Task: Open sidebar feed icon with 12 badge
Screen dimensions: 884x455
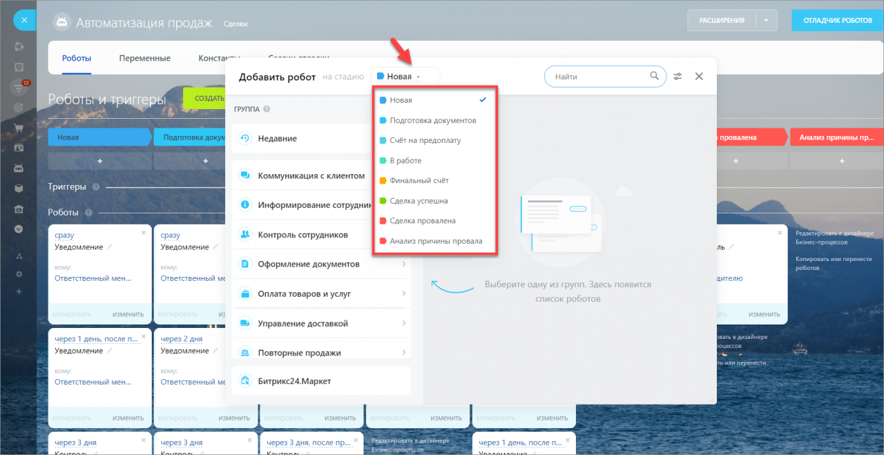Action: pos(19,88)
